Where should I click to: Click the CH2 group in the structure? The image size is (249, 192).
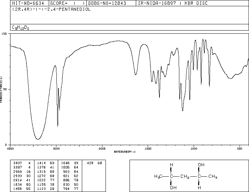pyautogui.click(x=185, y=176)
